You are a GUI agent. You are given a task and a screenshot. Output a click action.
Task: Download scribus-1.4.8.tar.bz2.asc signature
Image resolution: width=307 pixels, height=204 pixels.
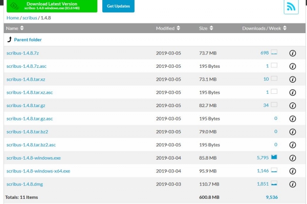click(31, 145)
